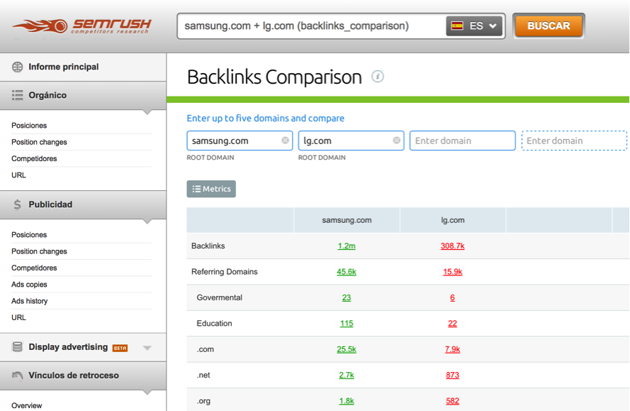Open the info tooltip beside Backlinks Comparison
Image resolution: width=630 pixels, height=411 pixels.
[378, 77]
